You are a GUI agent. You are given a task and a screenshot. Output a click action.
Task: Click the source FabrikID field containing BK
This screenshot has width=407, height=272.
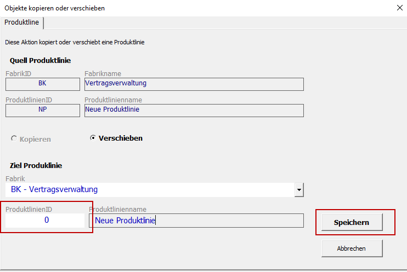(43, 84)
